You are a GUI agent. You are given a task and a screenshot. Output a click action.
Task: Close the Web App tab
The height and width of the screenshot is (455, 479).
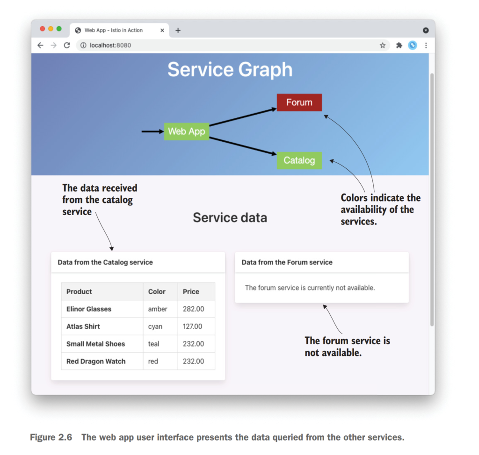coord(162,30)
